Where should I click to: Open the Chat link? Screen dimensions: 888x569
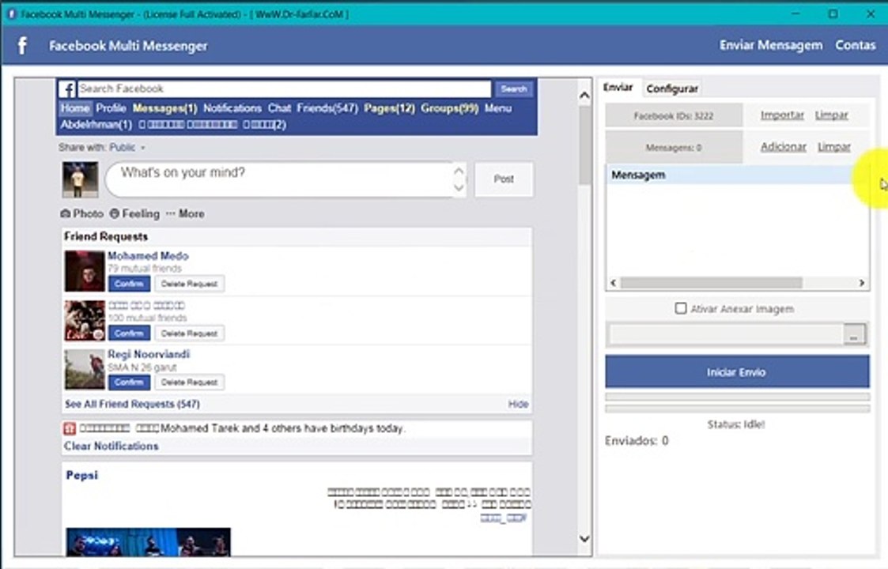pos(279,108)
